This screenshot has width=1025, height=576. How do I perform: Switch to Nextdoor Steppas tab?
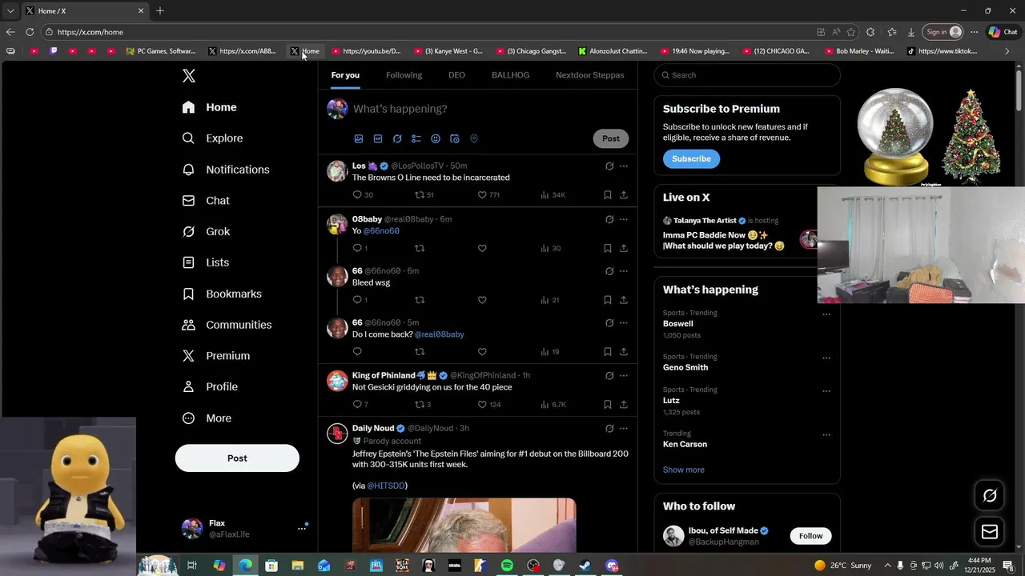(x=590, y=75)
